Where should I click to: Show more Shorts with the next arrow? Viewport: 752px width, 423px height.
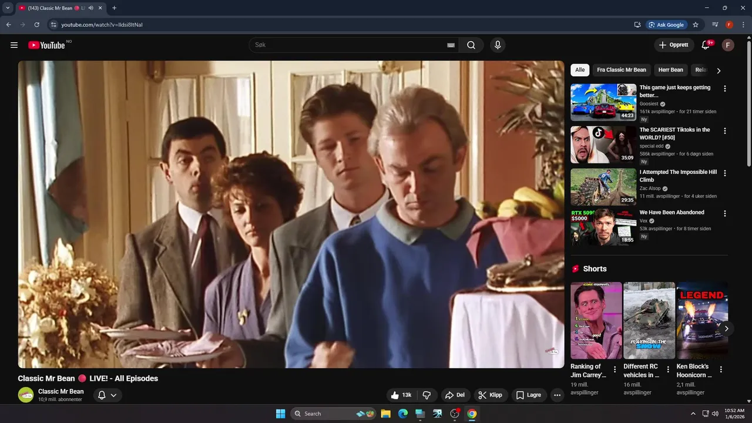pos(726,328)
